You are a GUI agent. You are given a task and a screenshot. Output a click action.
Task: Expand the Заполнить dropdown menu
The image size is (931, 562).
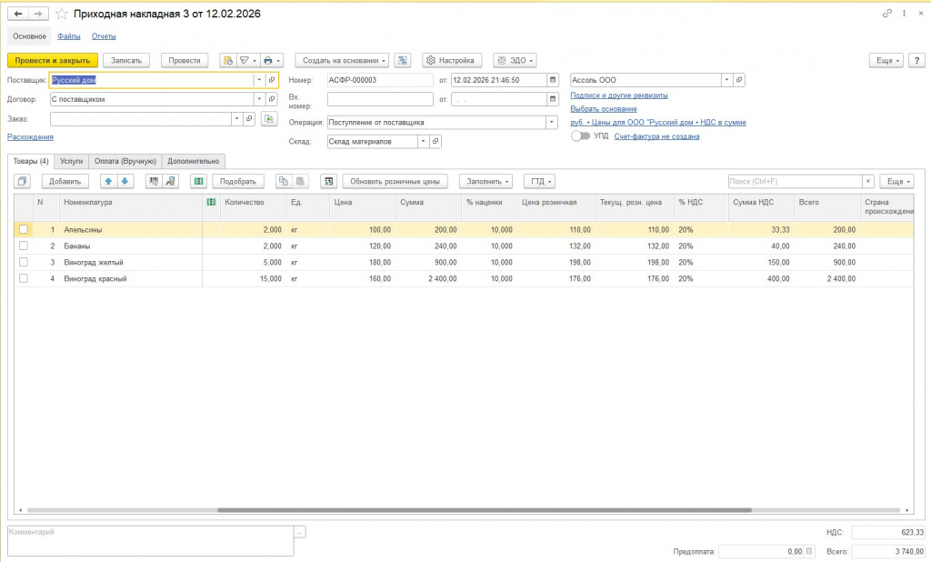tap(486, 181)
